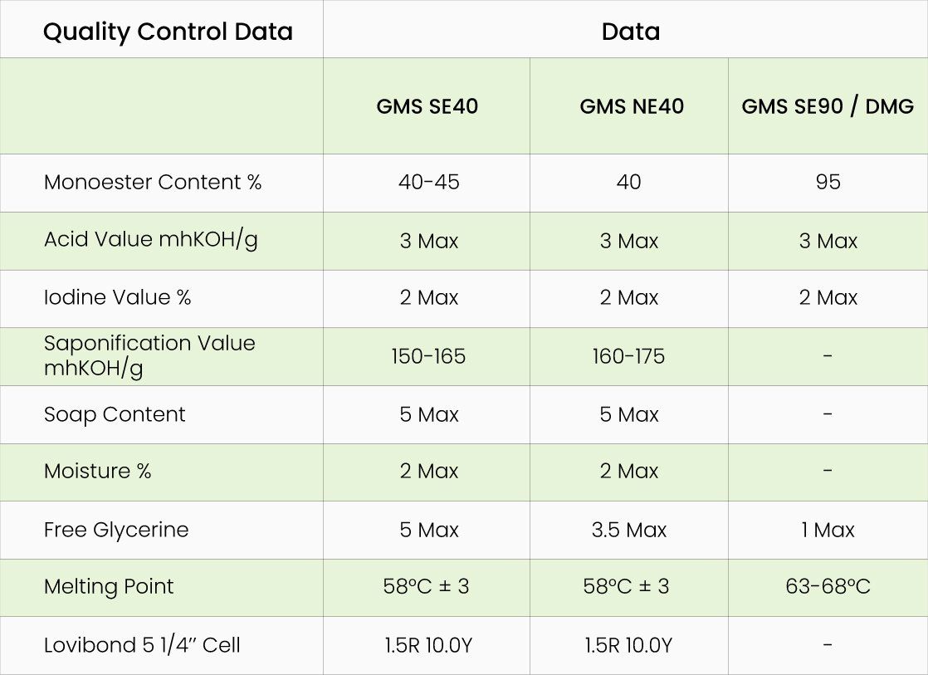Click the "Acid Value mhKOH/g" row label
The height and width of the screenshot is (675, 928).
click(151, 239)
